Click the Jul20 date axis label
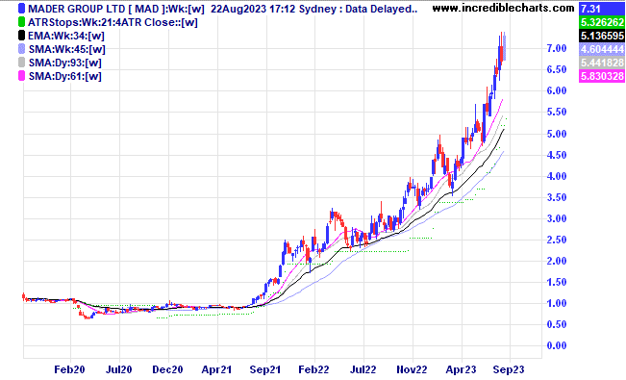 point(118,369)
